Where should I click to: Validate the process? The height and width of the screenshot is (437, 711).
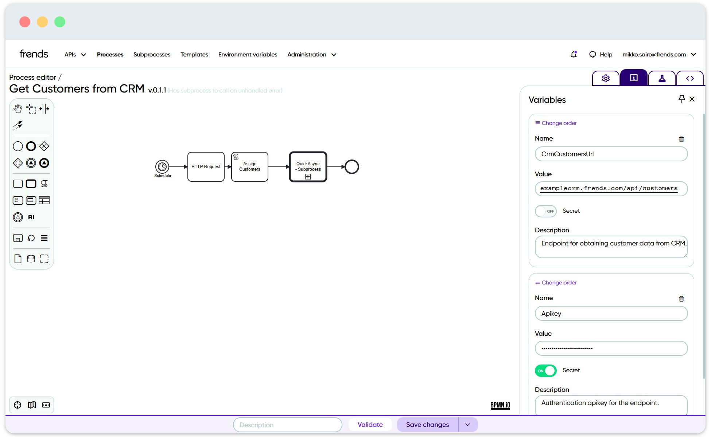click(370, 424)
